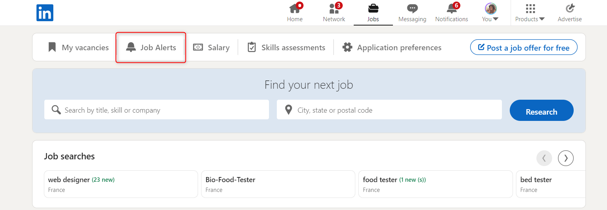View Notifications bell icon
Viewport: 607px width, 210px height.
(451, 9)
